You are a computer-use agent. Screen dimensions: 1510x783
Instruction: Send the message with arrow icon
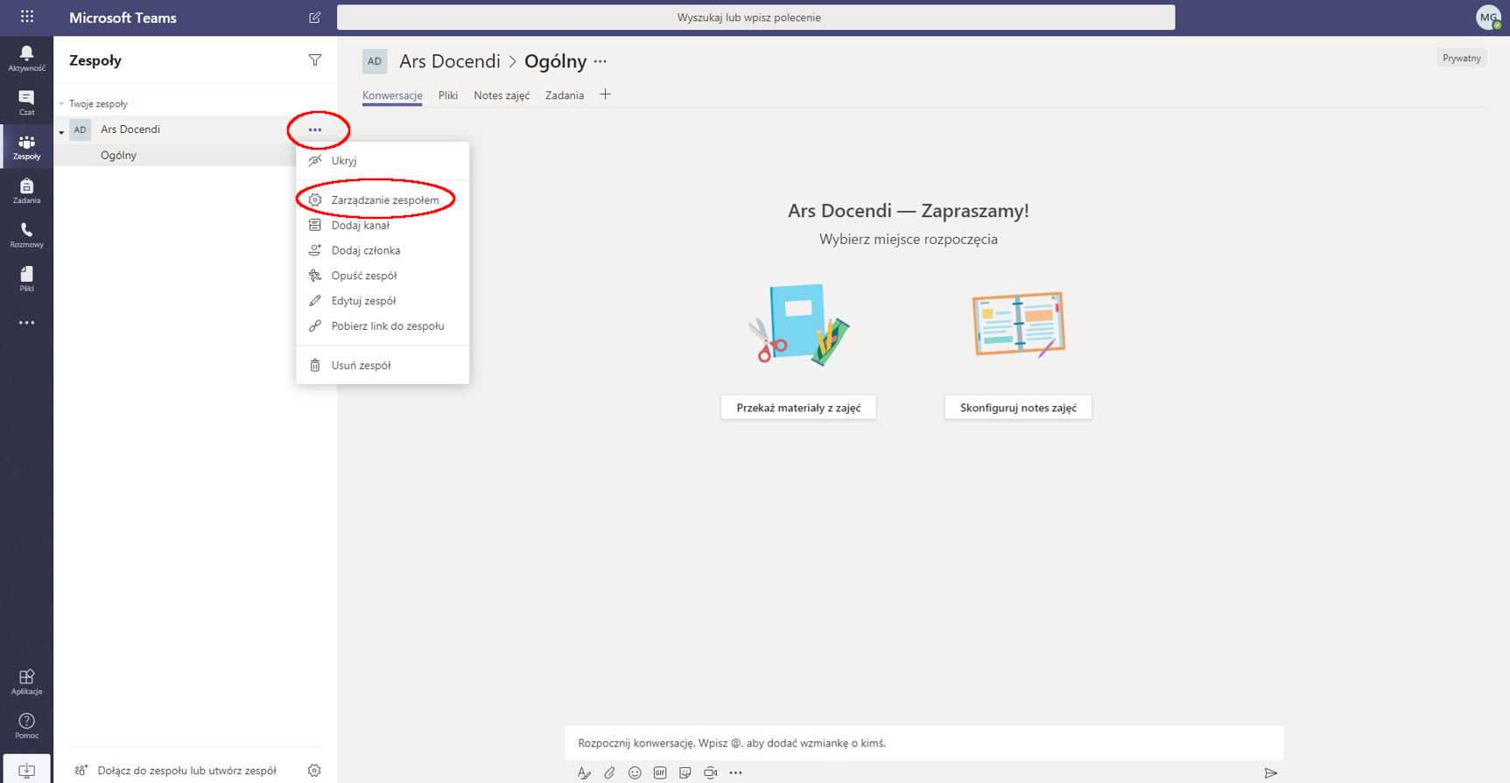pyautogui.click(x=1271, y=773)
